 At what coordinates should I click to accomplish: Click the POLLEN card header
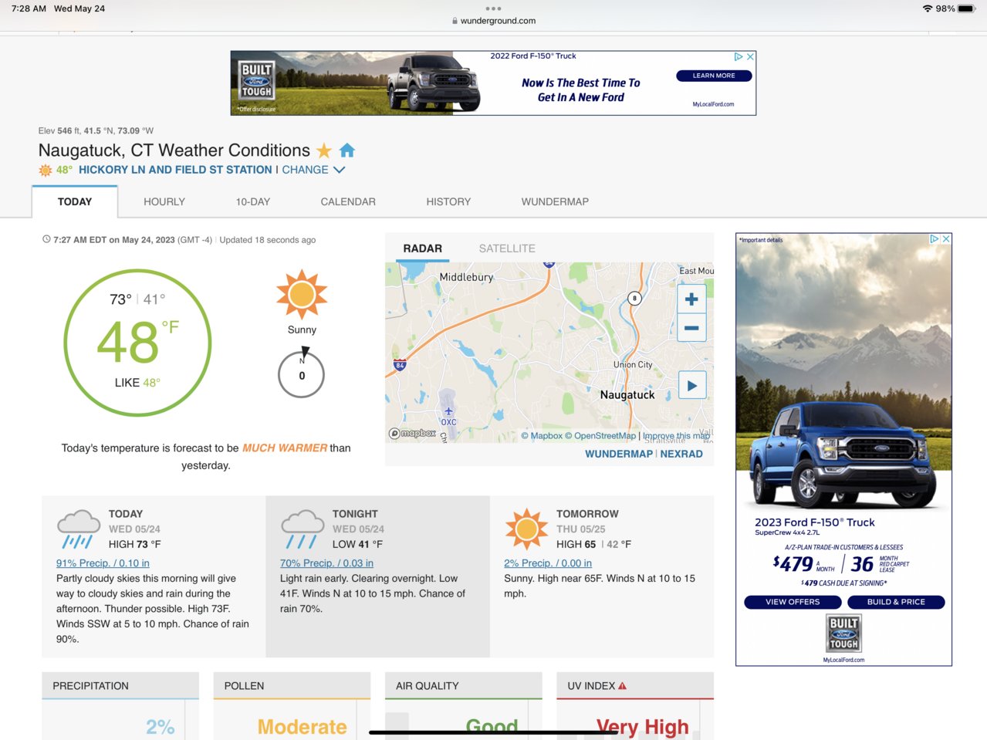(292, 686)
